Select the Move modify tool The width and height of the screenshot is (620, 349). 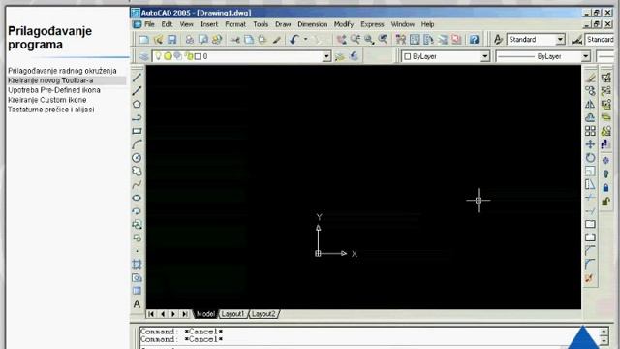pos(590,144)
